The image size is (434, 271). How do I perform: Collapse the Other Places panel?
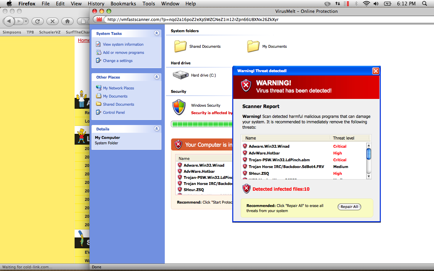(x=156, y=77)
